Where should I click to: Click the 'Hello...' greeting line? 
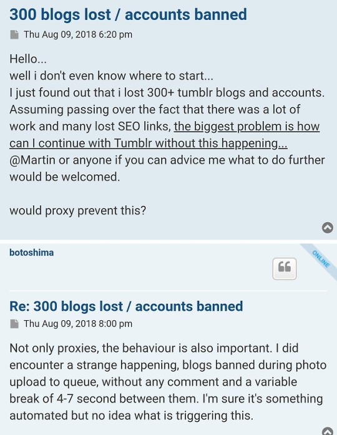[x=28, y=59]
